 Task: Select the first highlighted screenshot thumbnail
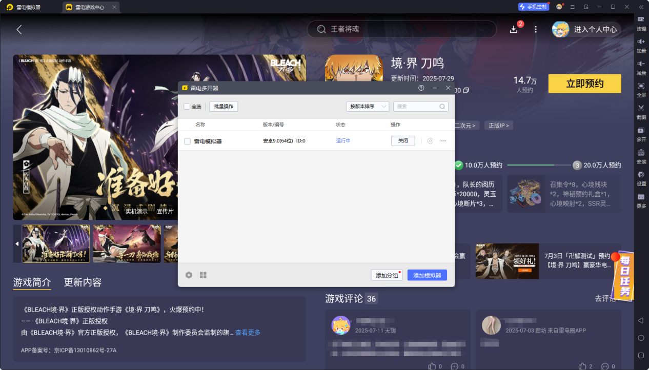coord(56,244)
